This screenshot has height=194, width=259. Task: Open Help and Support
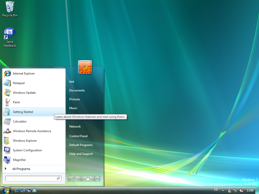[x=81, y=154]
